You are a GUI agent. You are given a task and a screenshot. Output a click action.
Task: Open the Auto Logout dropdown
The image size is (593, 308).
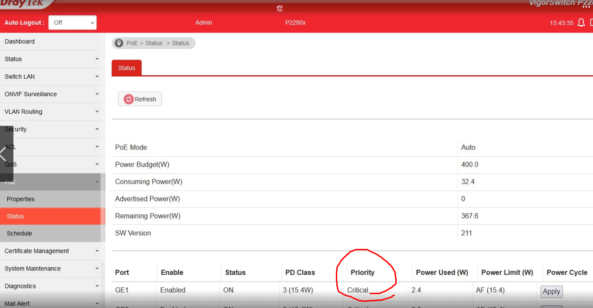point(72,22)
